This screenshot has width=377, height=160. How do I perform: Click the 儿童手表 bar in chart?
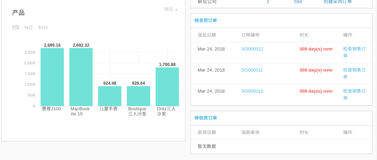click(109, 96)
